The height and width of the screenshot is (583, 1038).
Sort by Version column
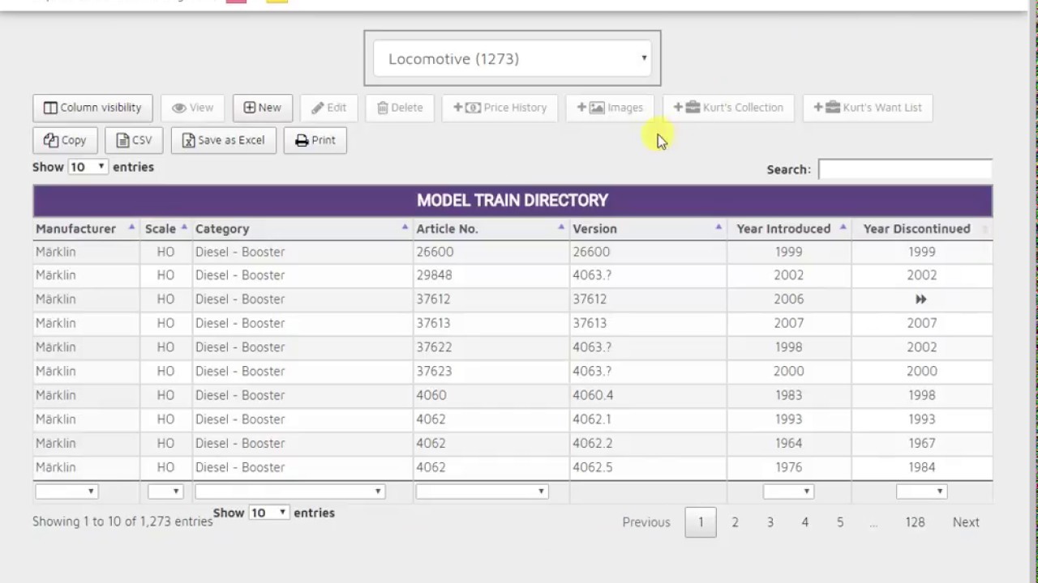[x=648, y=228]
